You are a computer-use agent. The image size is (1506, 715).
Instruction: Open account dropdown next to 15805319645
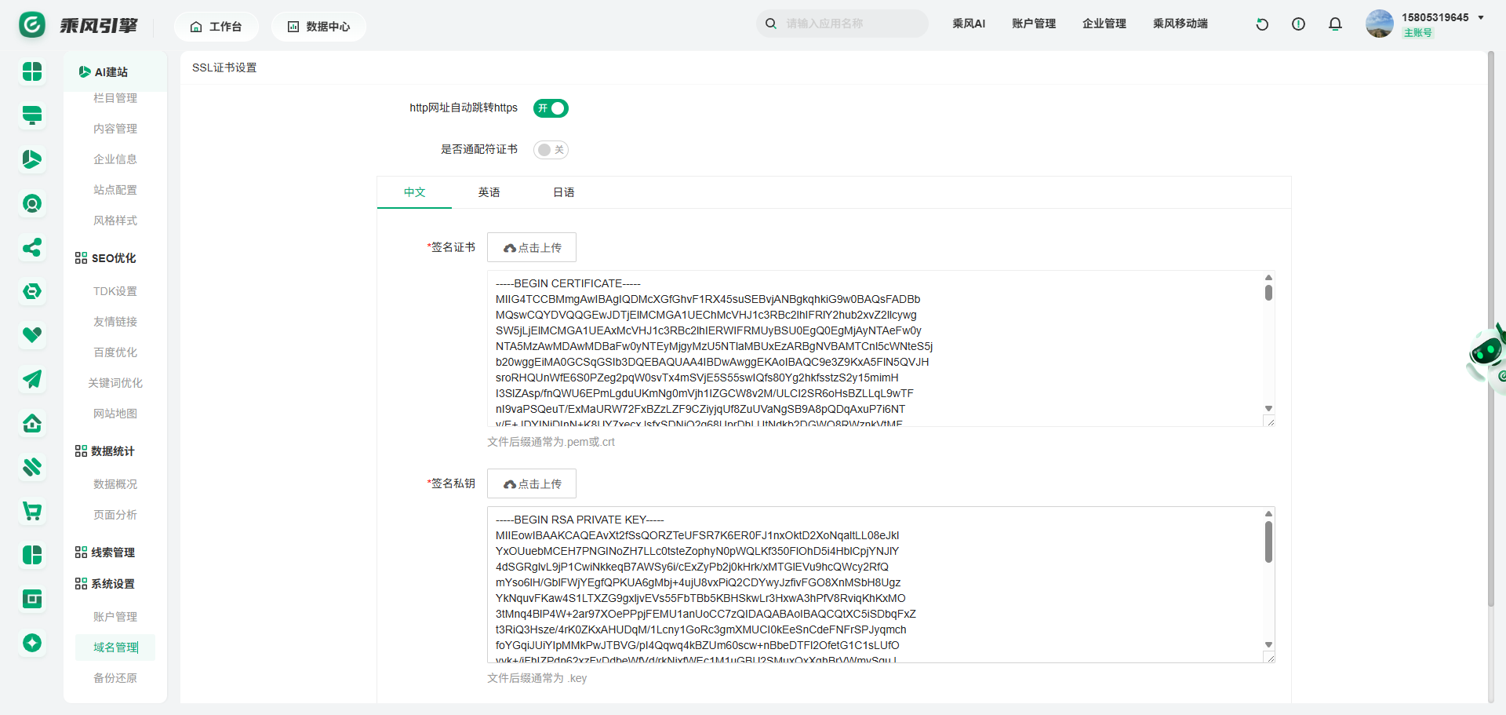click(1481, 17)
